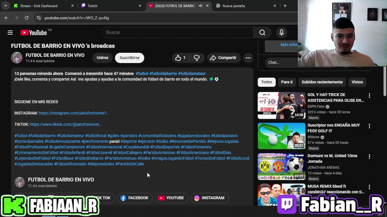Select the Para ti filter chip
Screen dimensions: 387x217
(287, 82)
